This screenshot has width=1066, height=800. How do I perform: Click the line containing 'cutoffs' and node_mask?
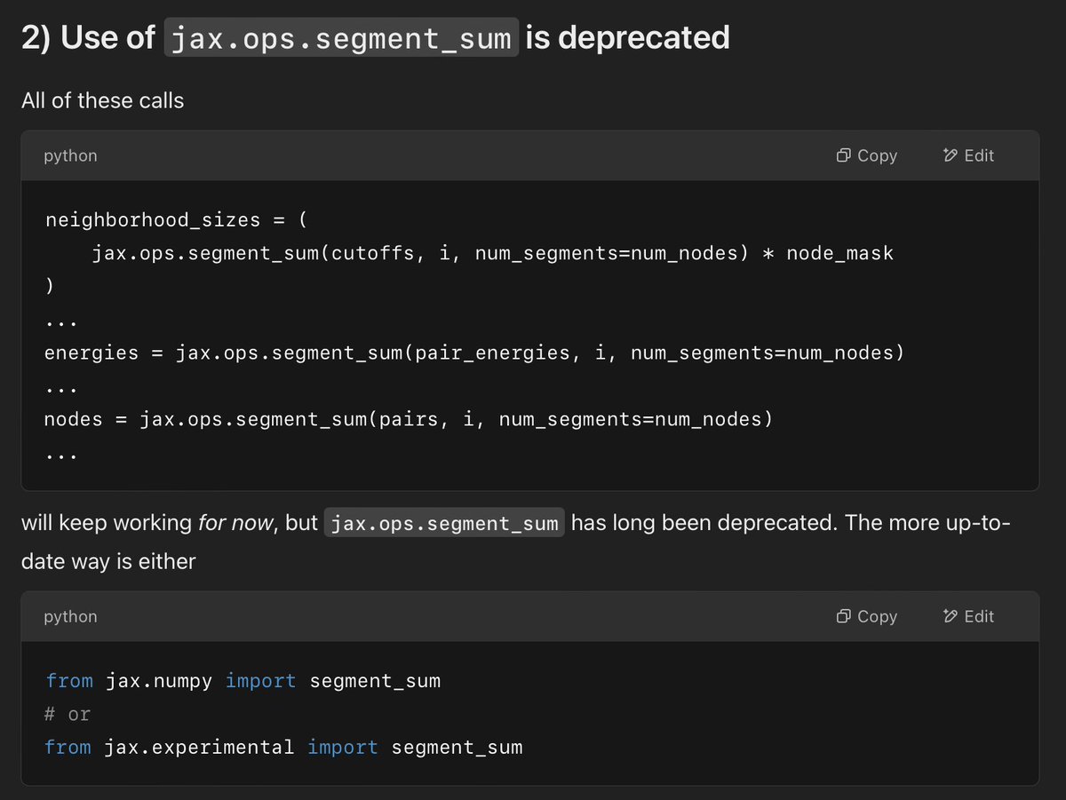(492, 253)
